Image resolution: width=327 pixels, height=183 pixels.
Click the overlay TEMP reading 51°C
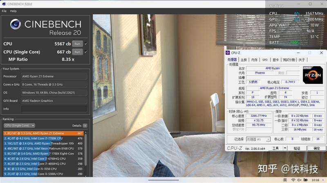[314, 37]
